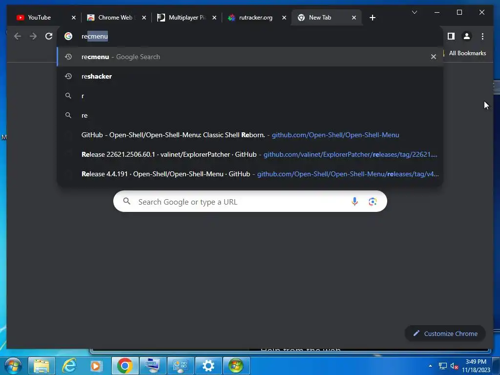Start voice search with microphone icon
Viewport: 500px width, 375px height.
pos(354,202)
